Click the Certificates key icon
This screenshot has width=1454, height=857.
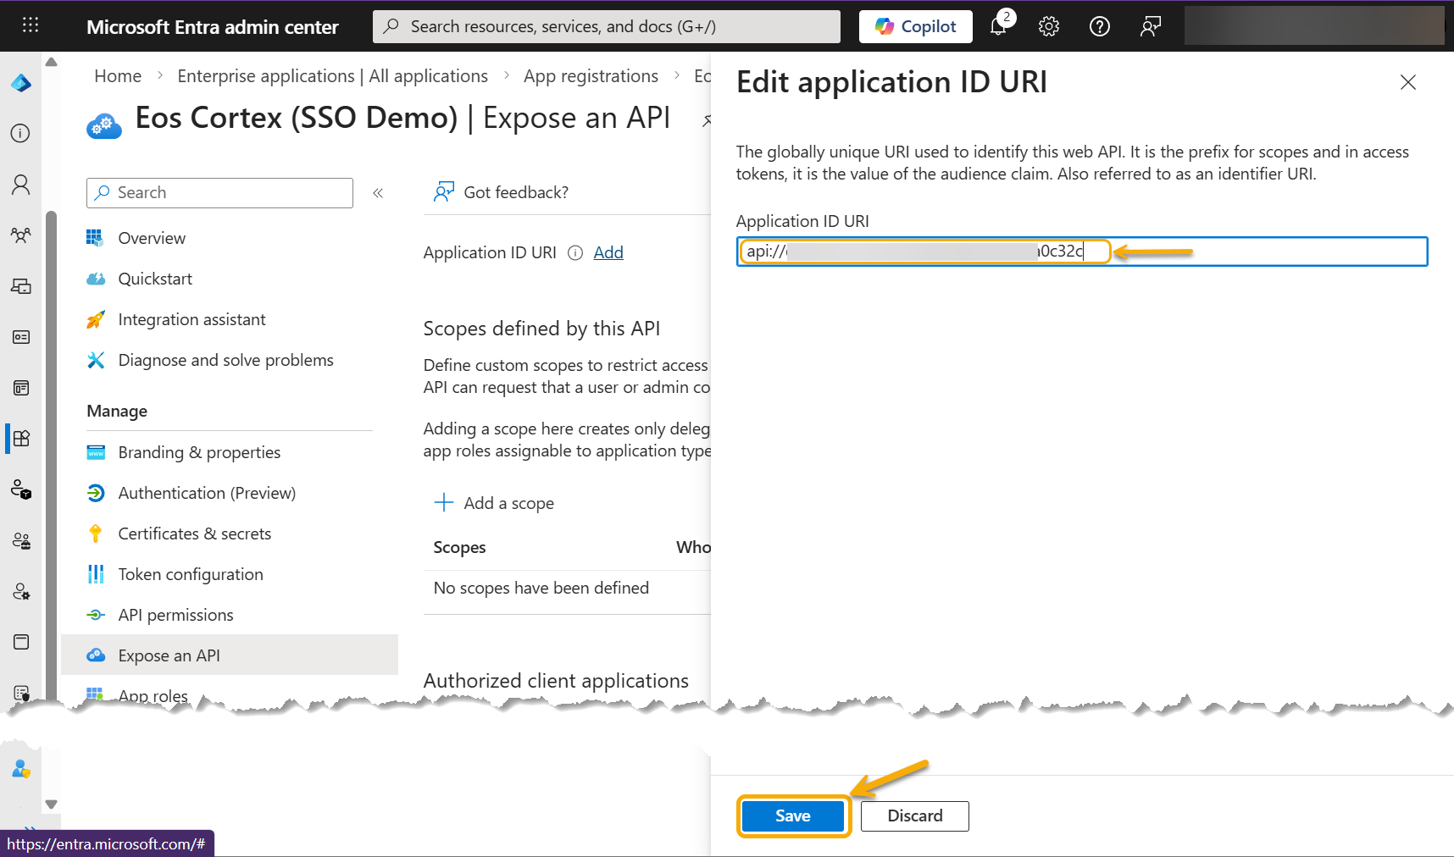tap(96, 534)
